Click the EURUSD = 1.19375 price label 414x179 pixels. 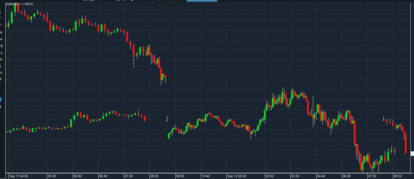point(19,4)
